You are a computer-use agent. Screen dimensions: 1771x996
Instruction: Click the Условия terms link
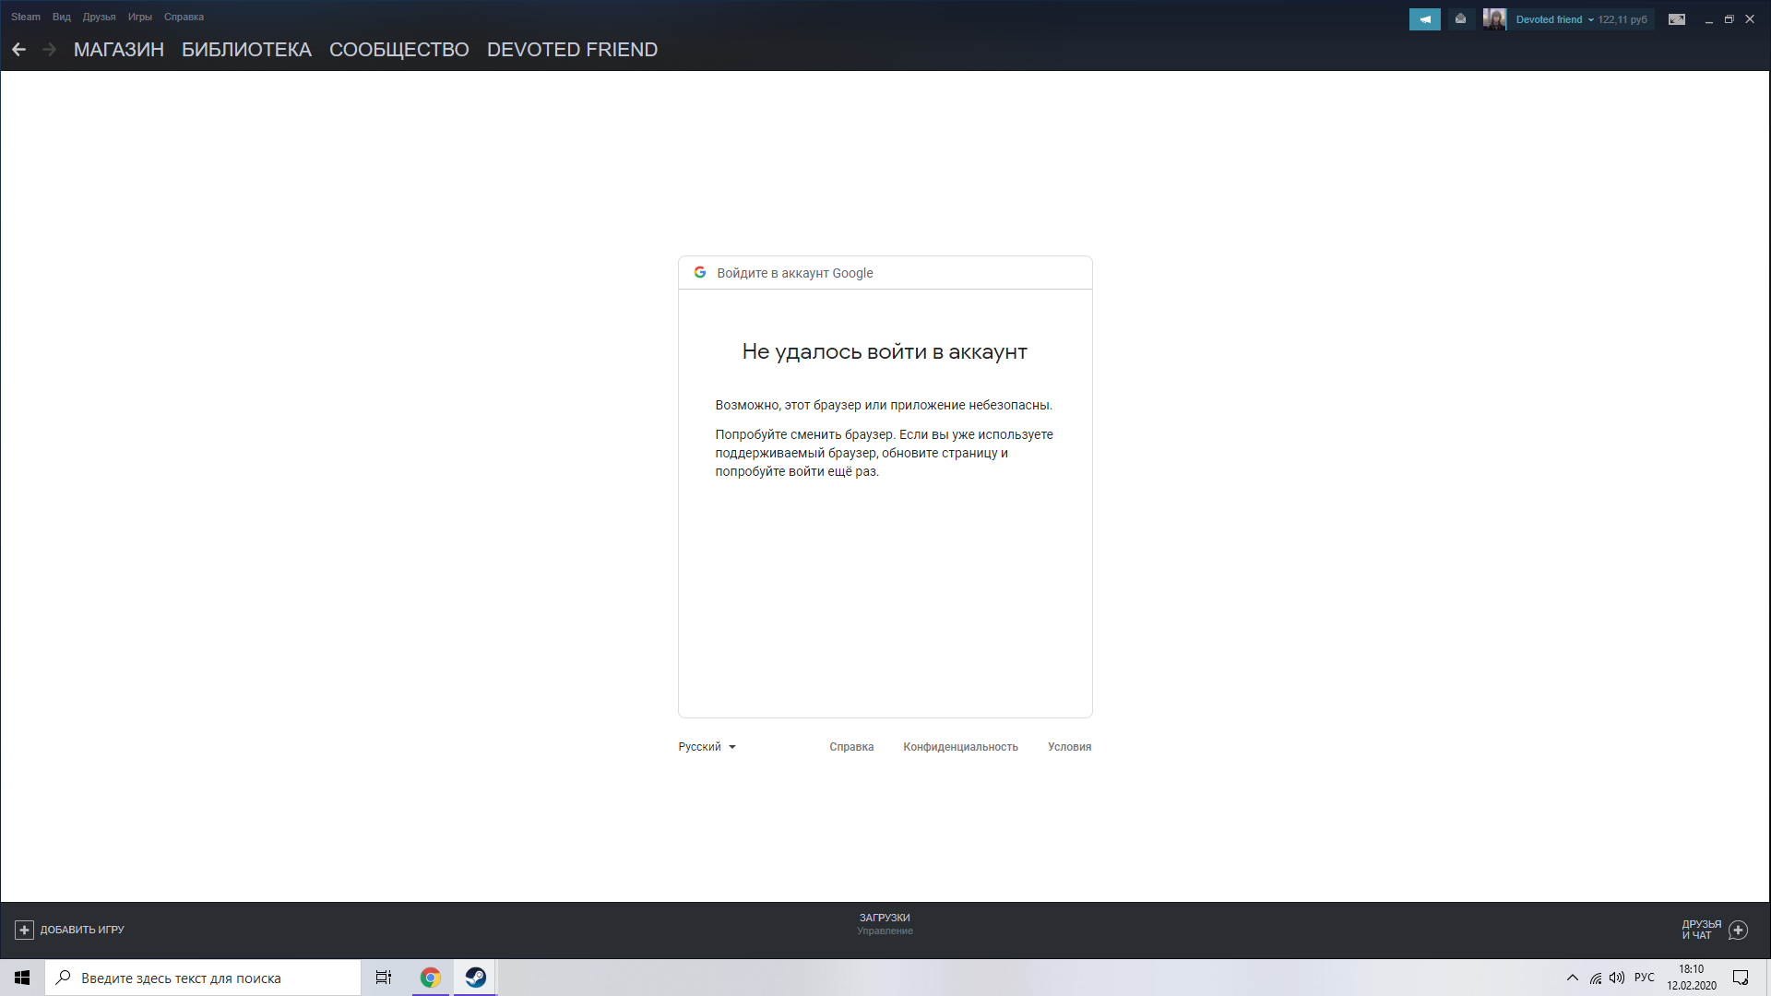pos(1069,745)
